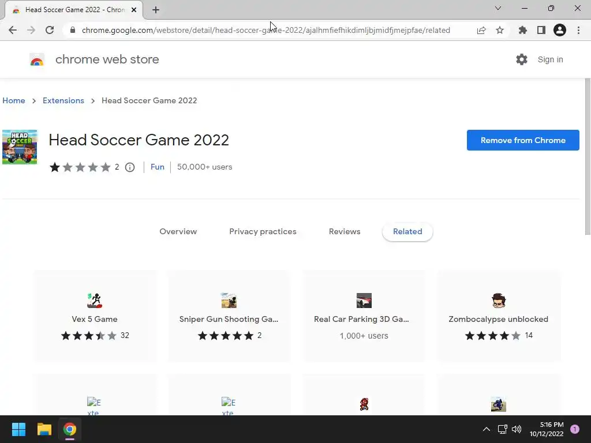
Task: Open the Fun category link
Action: (158, 167)
